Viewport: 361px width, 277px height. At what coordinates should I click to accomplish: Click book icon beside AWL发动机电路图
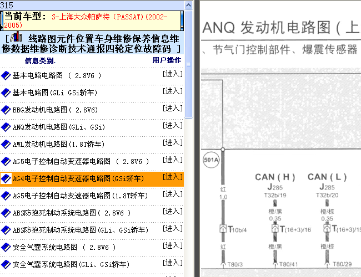tap(6, 144)
